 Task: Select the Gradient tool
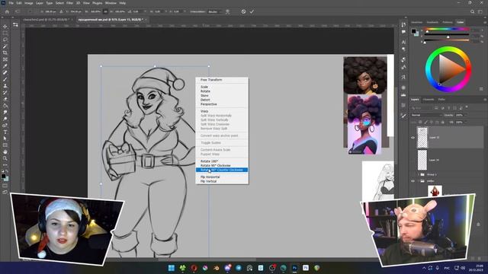5,106
